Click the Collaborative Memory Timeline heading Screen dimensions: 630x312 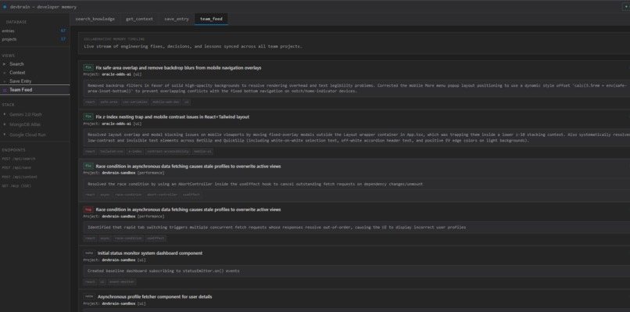(114, 39)
